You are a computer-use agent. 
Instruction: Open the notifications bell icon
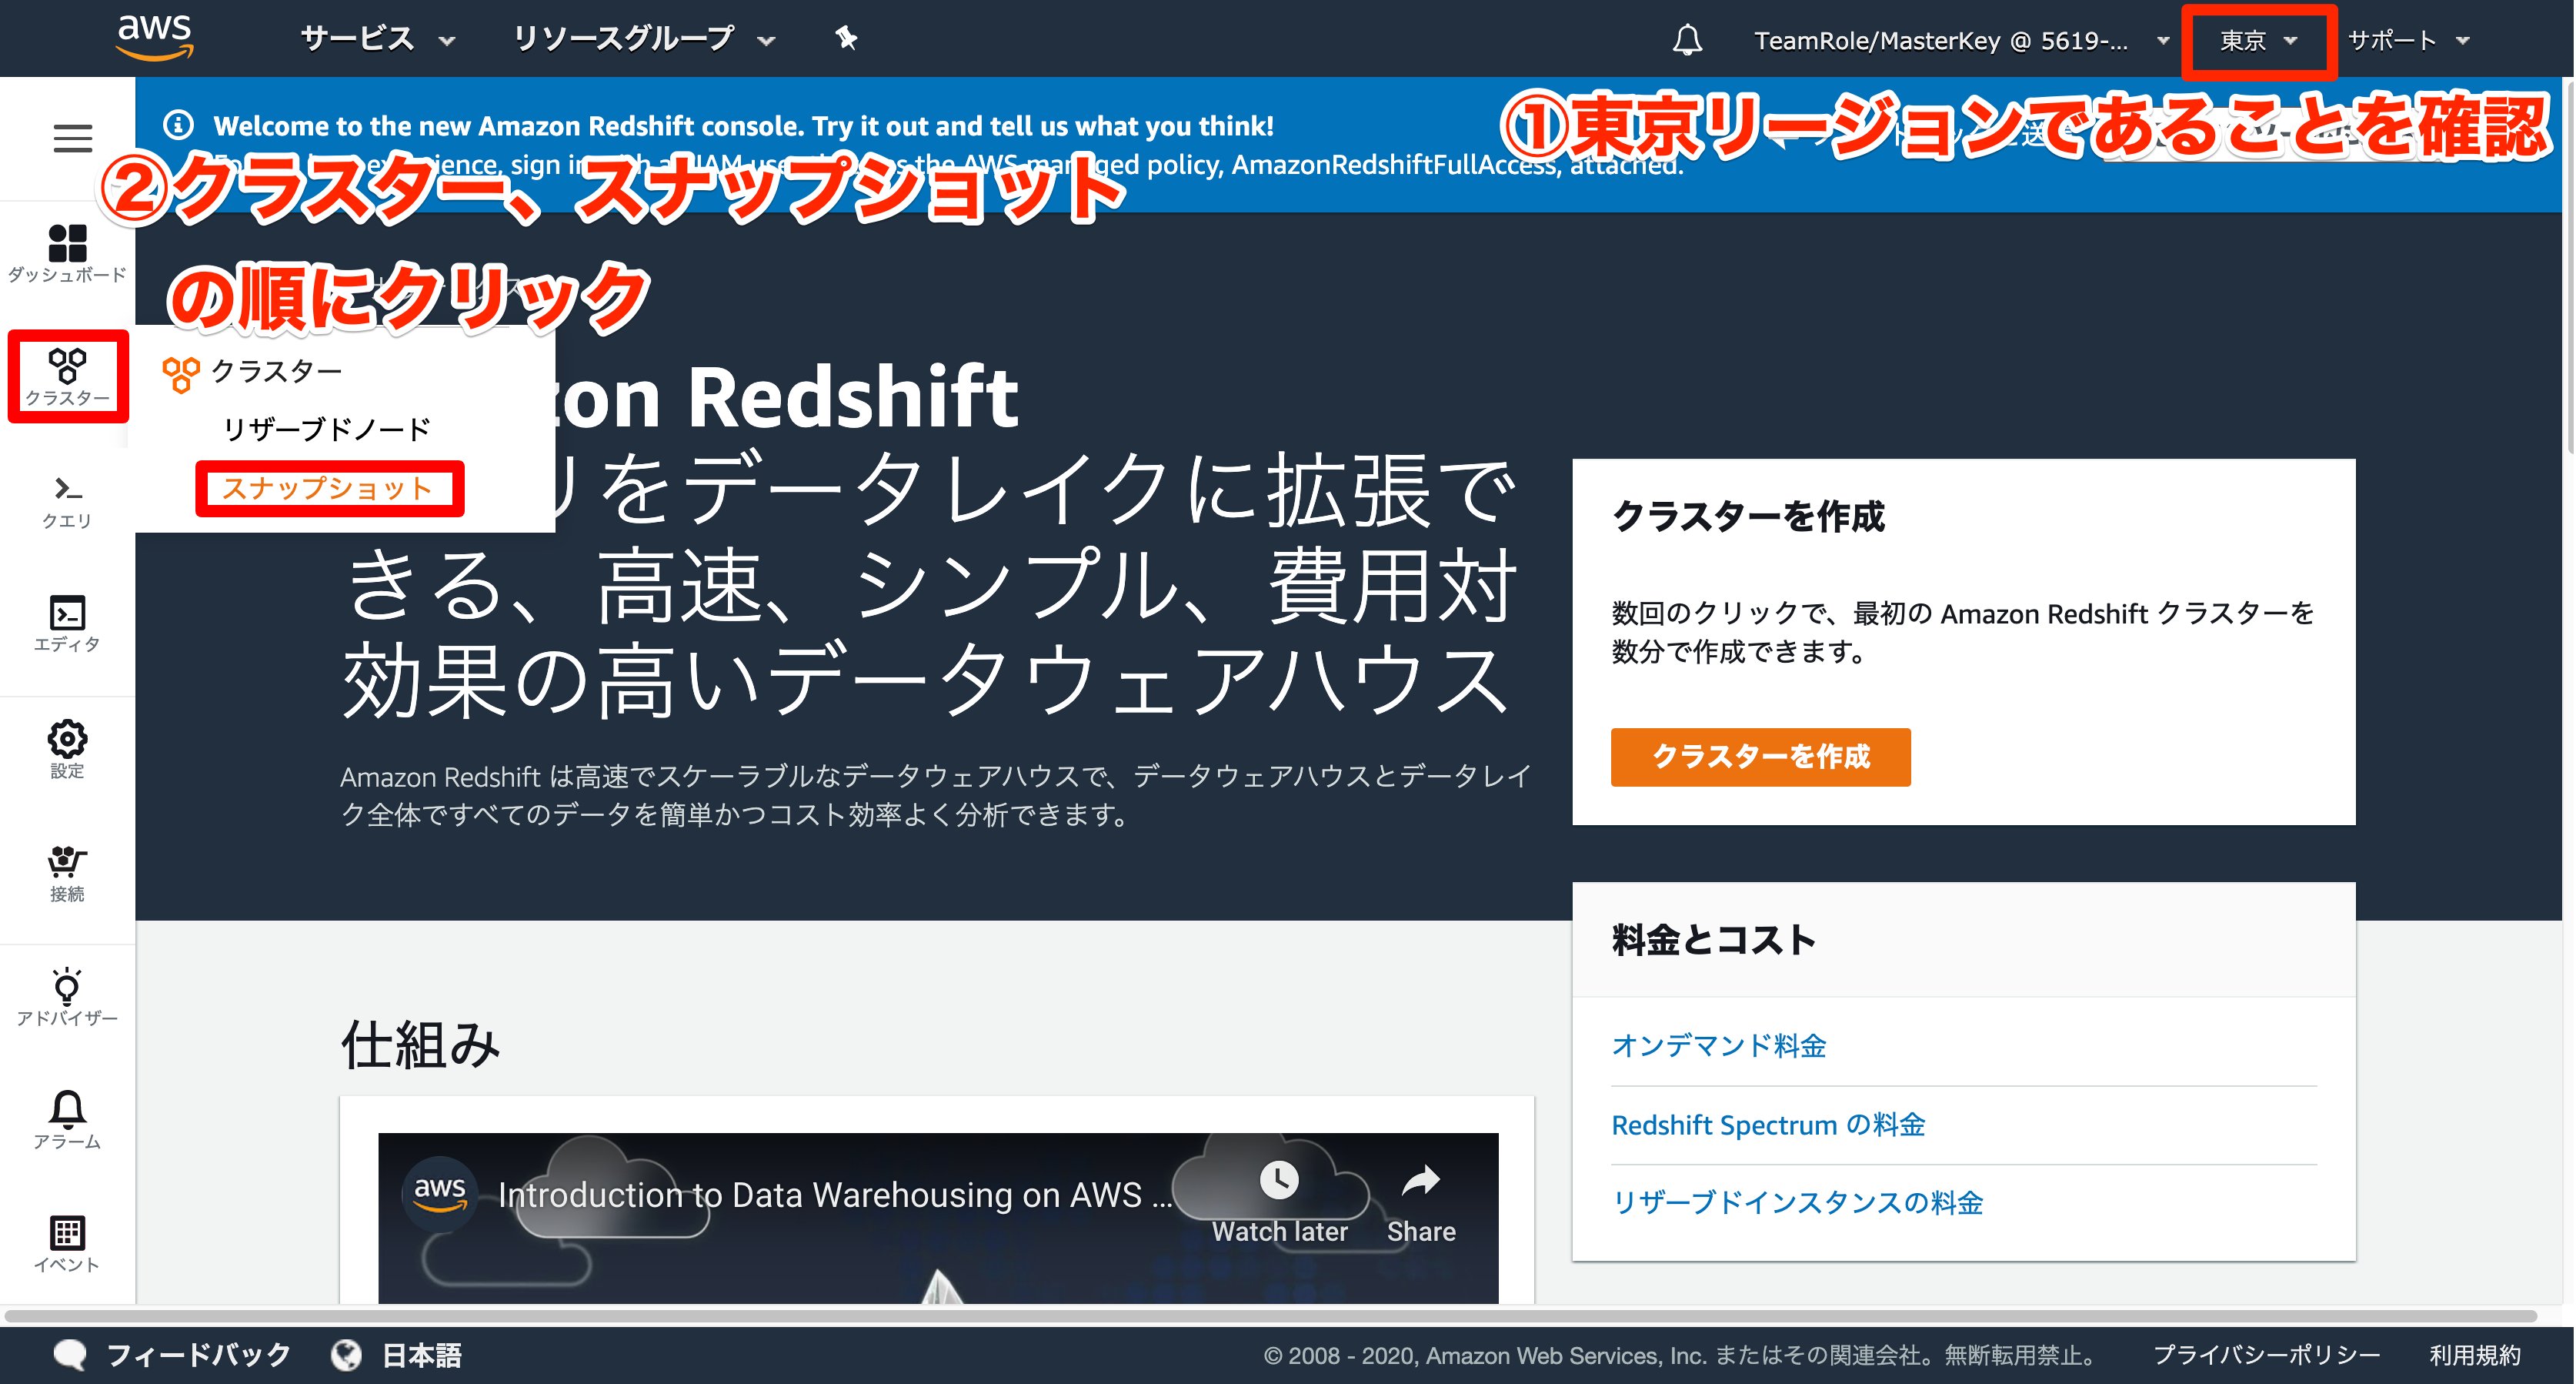point(1687,40)
